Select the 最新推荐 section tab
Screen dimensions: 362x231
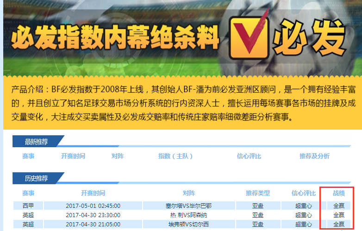click(36, 142)
